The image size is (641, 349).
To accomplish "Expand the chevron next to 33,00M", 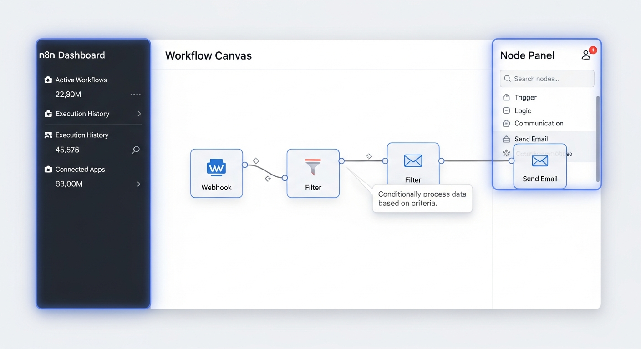I will point(138,184).
